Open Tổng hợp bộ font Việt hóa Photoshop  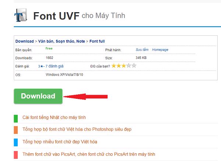(77, 129)
